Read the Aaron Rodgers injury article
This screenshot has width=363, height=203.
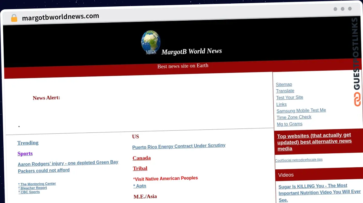click(68, 166)
